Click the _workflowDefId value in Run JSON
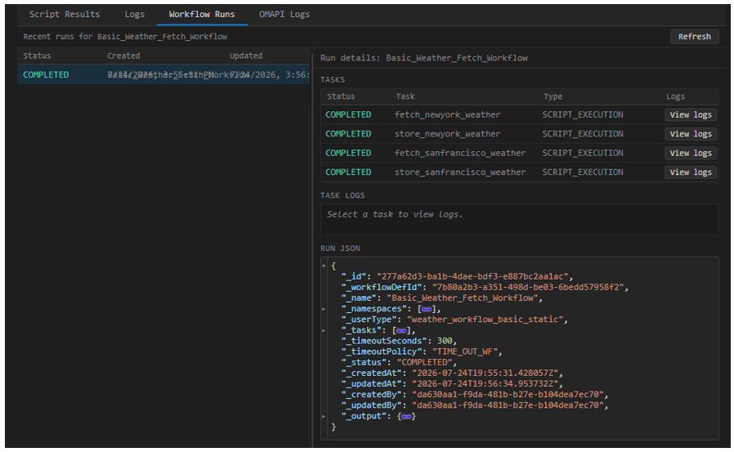Viewport: 734px width, 452px height. [528, 287]
